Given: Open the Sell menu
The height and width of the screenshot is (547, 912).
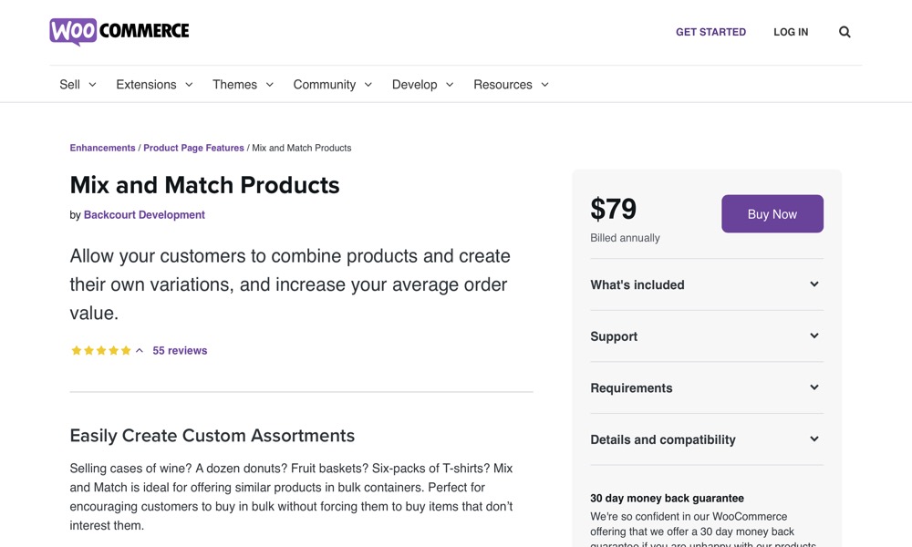Looking at the screenshot, I should [78, 84].
